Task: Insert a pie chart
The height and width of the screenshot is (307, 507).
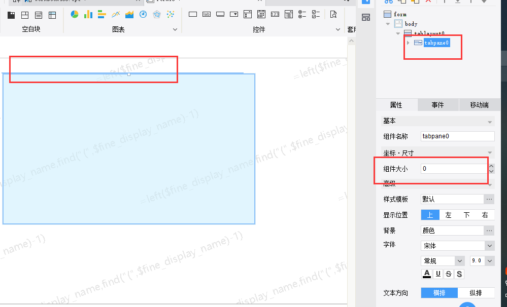Action: coord(75,14)
